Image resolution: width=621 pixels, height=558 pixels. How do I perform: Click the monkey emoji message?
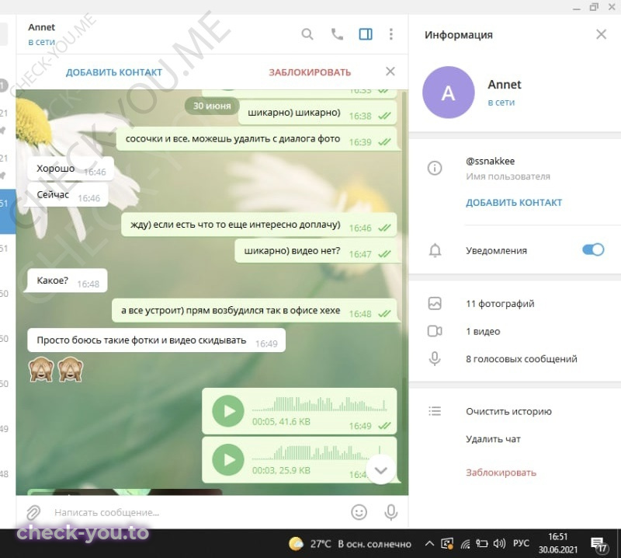coord(56,370)
